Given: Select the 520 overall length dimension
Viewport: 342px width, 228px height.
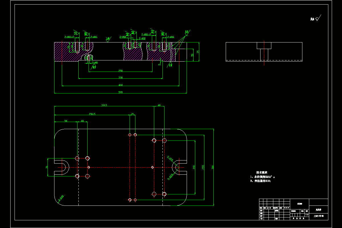Looking at the screenshot, I should pos(121,92).
